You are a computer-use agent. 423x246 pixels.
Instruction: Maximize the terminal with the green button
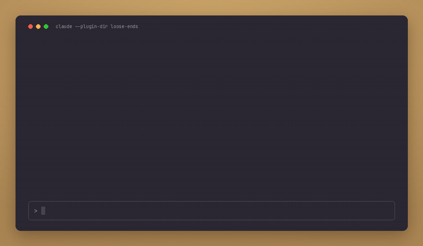(x=46, y=26)
